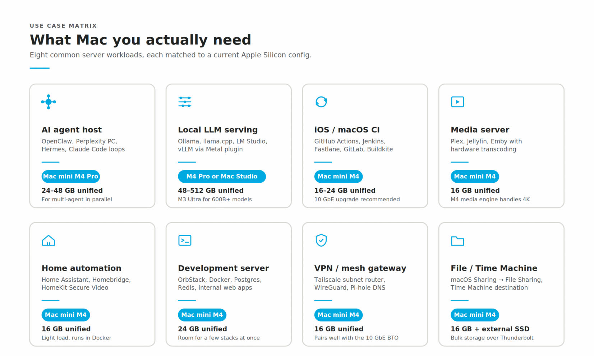Click the Development server terminal icon
Image resolution: width=594 pixels, height=356 pixels.
(185, 240)
